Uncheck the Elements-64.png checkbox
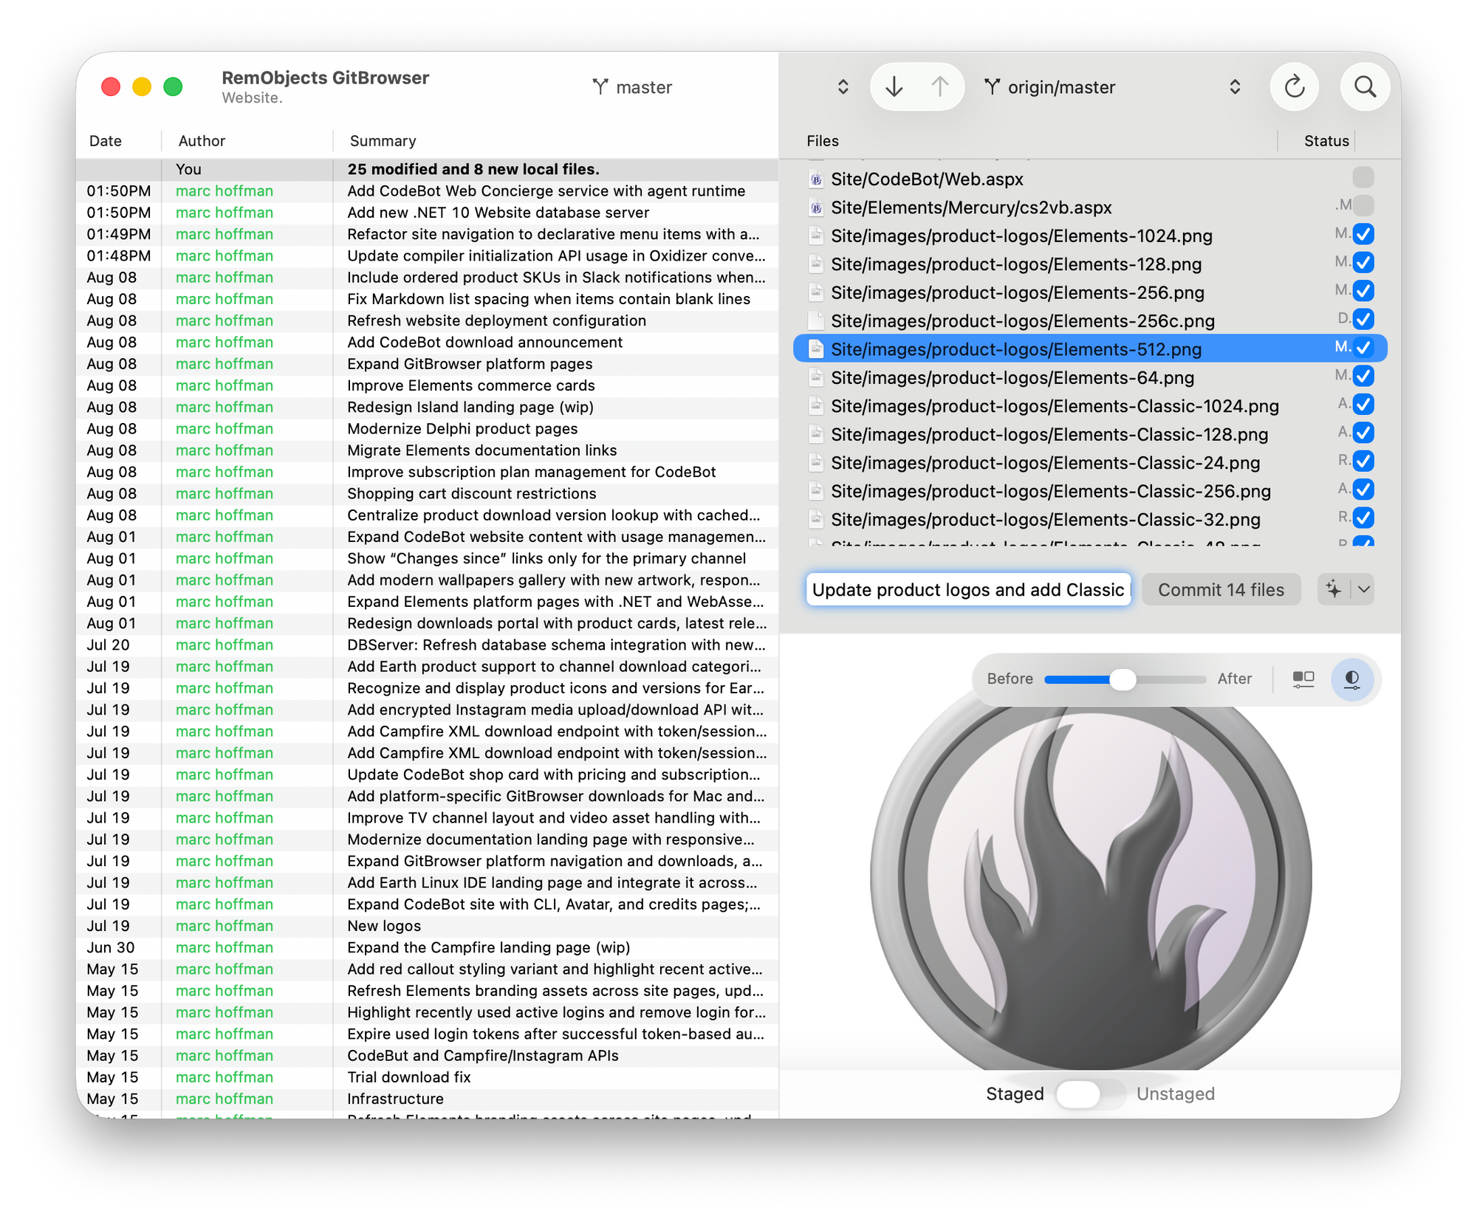1477x1219 pixels. pyautogui.click(x=1363, y=376)
